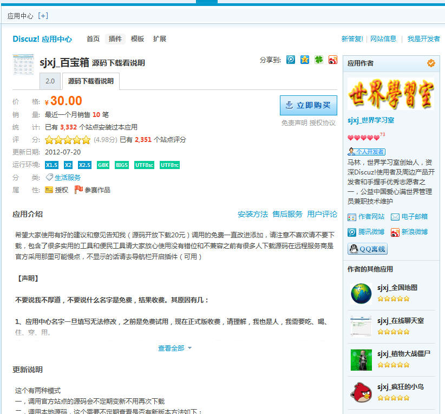Share via green clover icon
The height and width of the screenshot is (414, 445).
319,60
